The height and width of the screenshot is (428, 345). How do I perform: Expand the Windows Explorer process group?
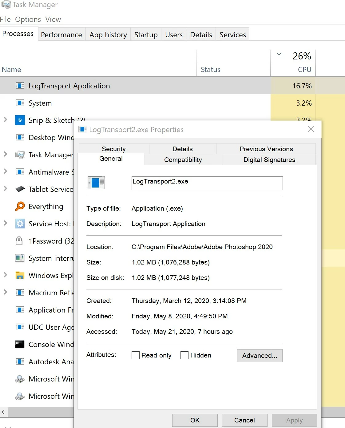[5, 275]
